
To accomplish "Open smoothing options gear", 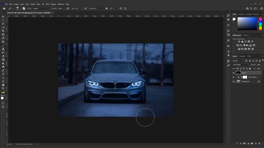I will click(106, 9).
